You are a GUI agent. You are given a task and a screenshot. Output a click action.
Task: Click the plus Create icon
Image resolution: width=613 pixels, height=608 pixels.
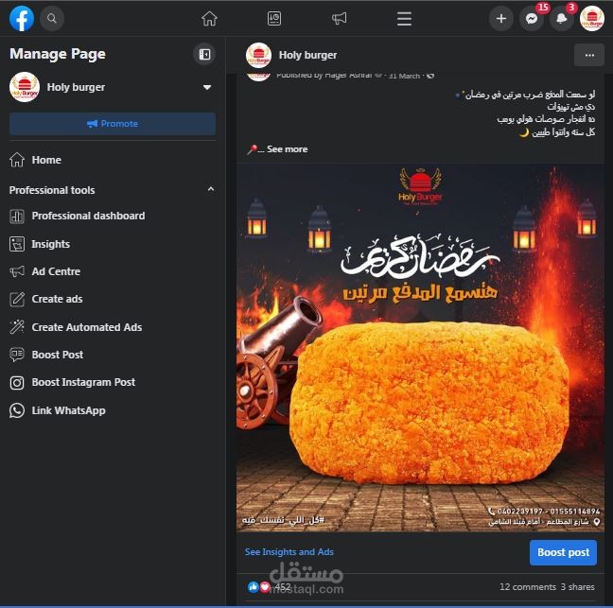point(500,18)
